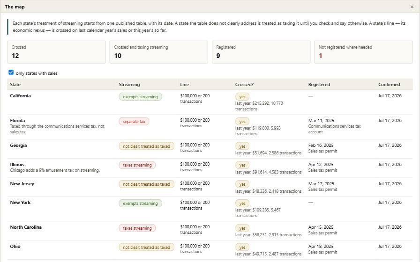
Task: Click North Carolina's last year $58,231 sales text
Action: (269, 235)
